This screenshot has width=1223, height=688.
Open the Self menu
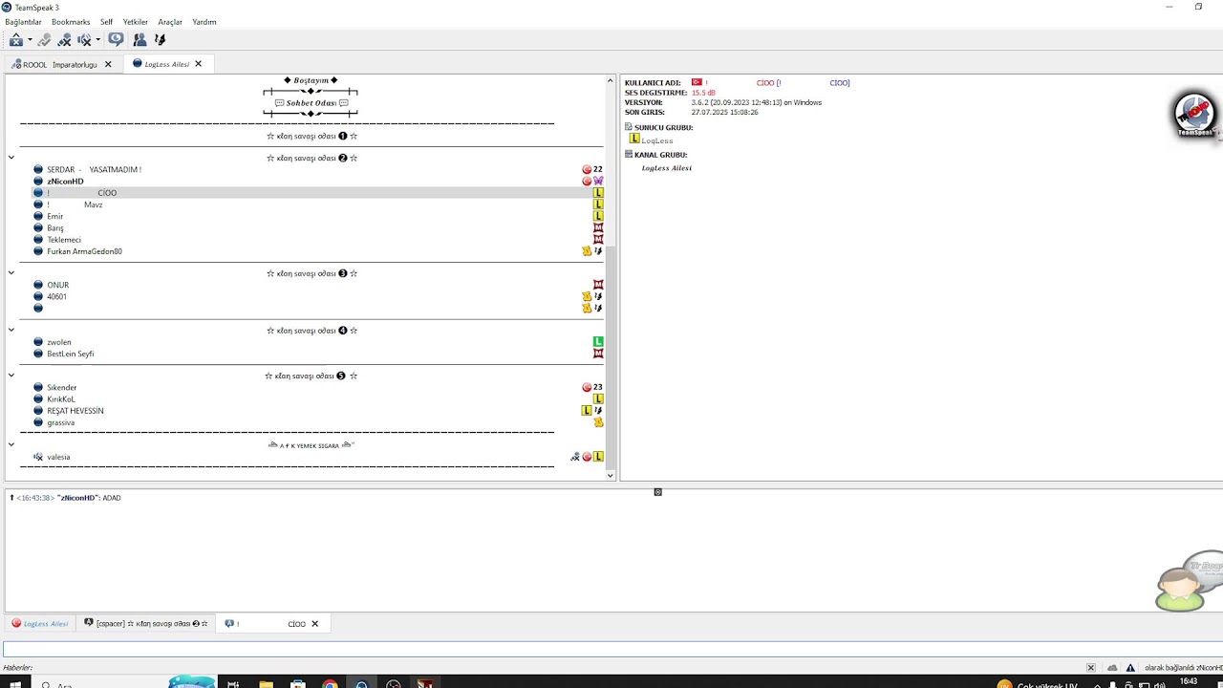[x=106, y=22]
